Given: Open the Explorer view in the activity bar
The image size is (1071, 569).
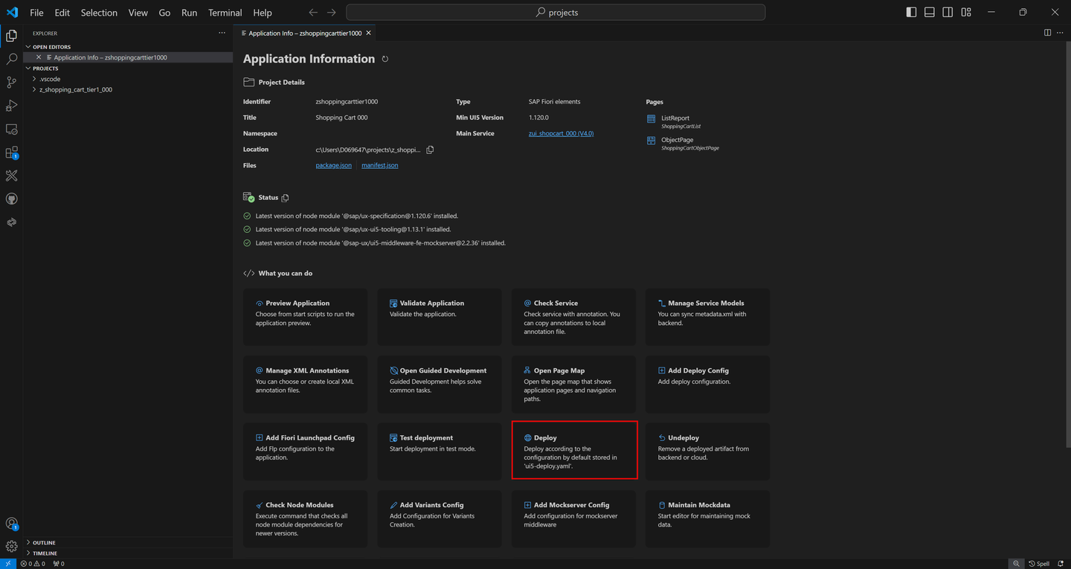Looking at the screenshot, I should click(x=11, y=36).
